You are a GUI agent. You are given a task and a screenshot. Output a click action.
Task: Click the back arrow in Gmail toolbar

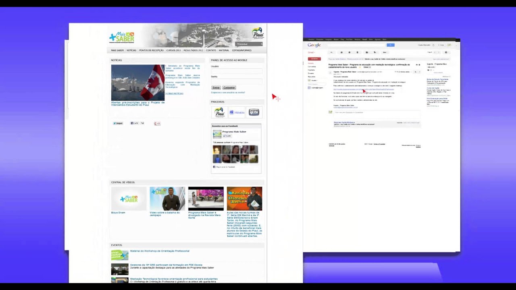tap(331, 52)
